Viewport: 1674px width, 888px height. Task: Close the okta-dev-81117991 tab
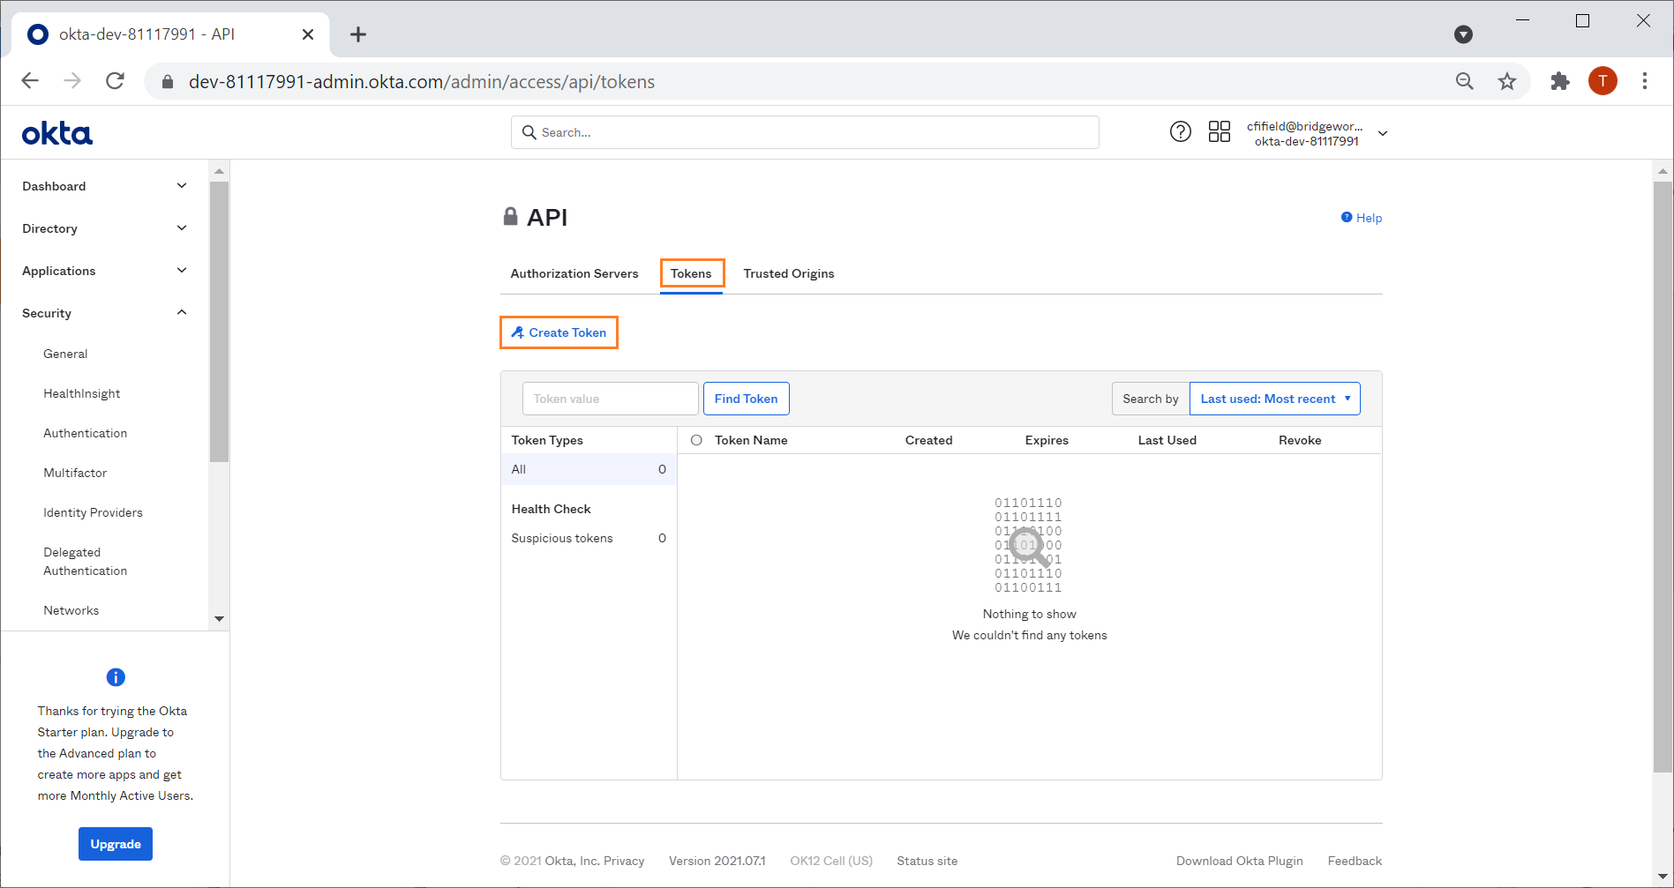(x=308, y=34)
